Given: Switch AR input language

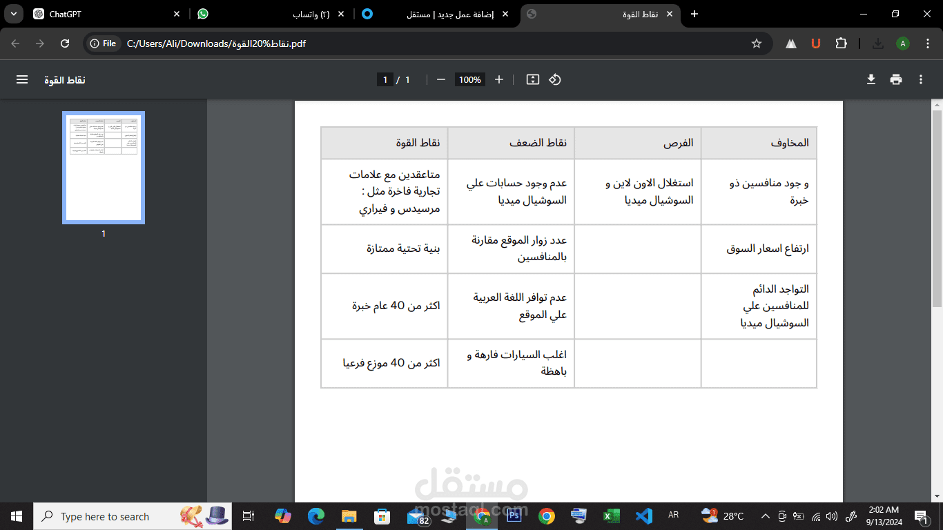Looking at the screenshot, I should [x=674, y=516].
